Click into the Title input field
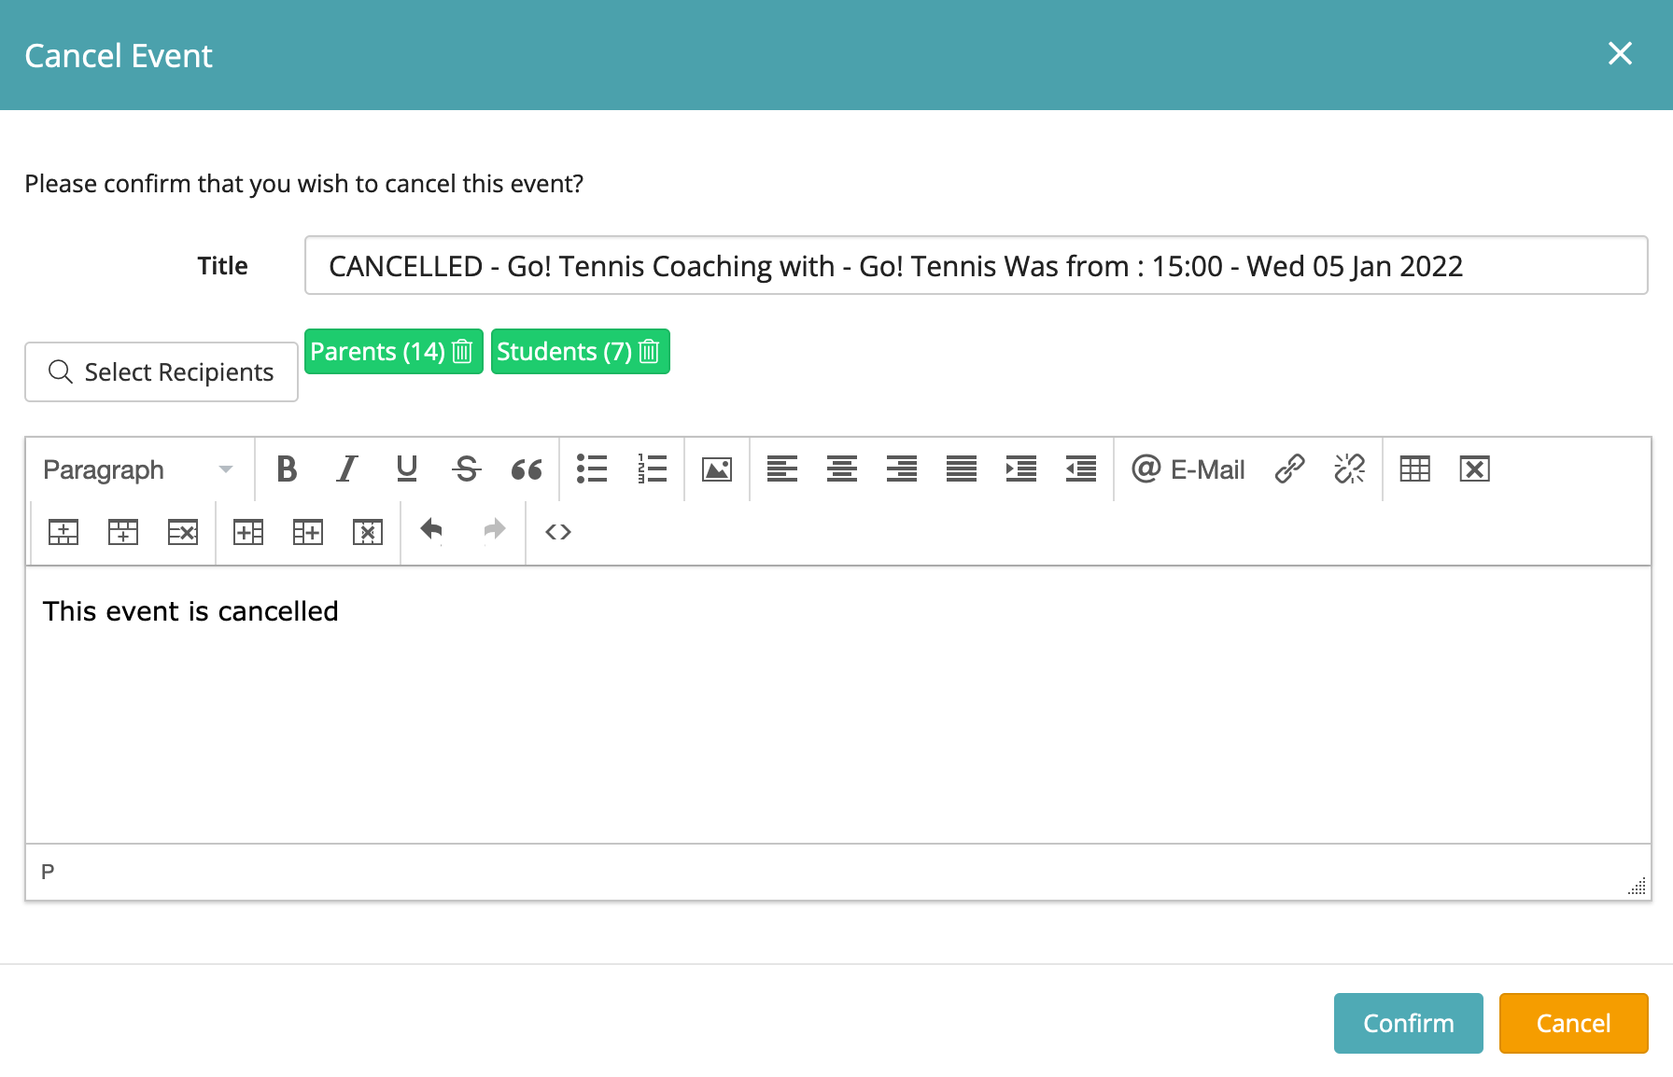The height and width of the screenshot is (1077, 1673). click(976, 266)
